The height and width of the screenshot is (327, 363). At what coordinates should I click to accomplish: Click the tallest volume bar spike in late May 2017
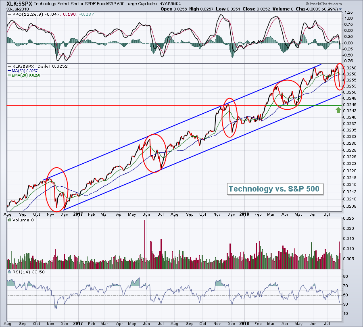(145, 244)
